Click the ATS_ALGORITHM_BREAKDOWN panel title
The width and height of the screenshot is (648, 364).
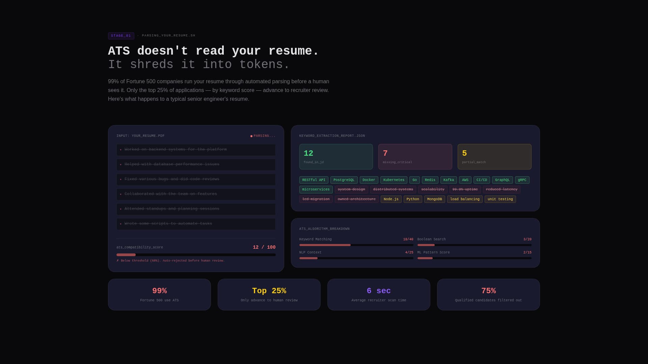[x=324, y=229]
